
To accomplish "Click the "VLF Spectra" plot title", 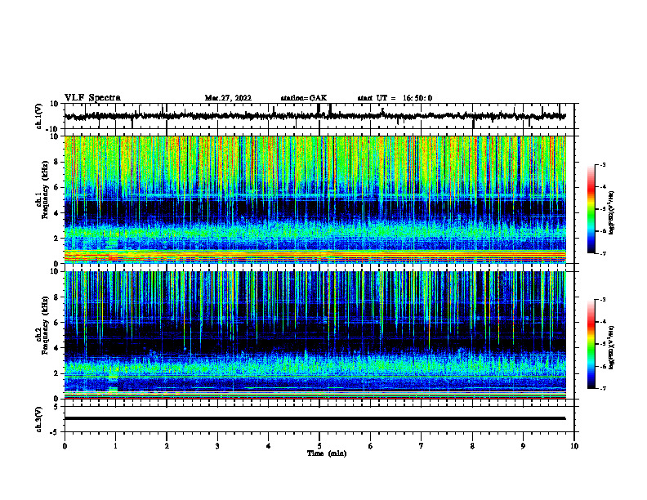I will (x=92, y=98).
